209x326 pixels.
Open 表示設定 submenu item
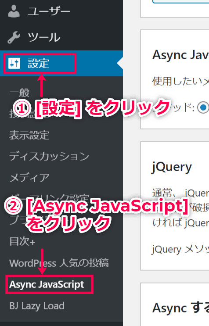(29, 135)
